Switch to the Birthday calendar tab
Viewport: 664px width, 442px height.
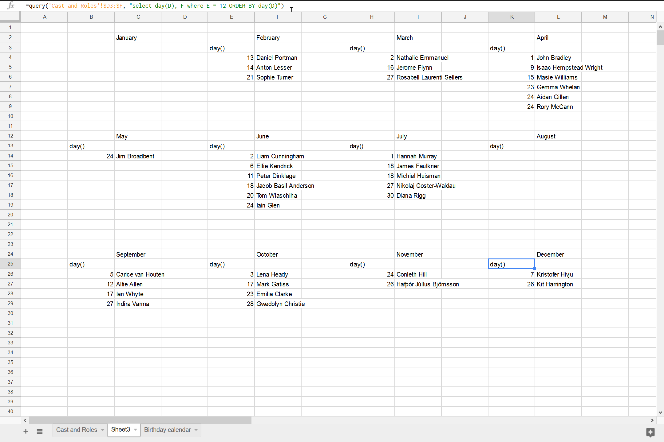(x=167, y=430)
